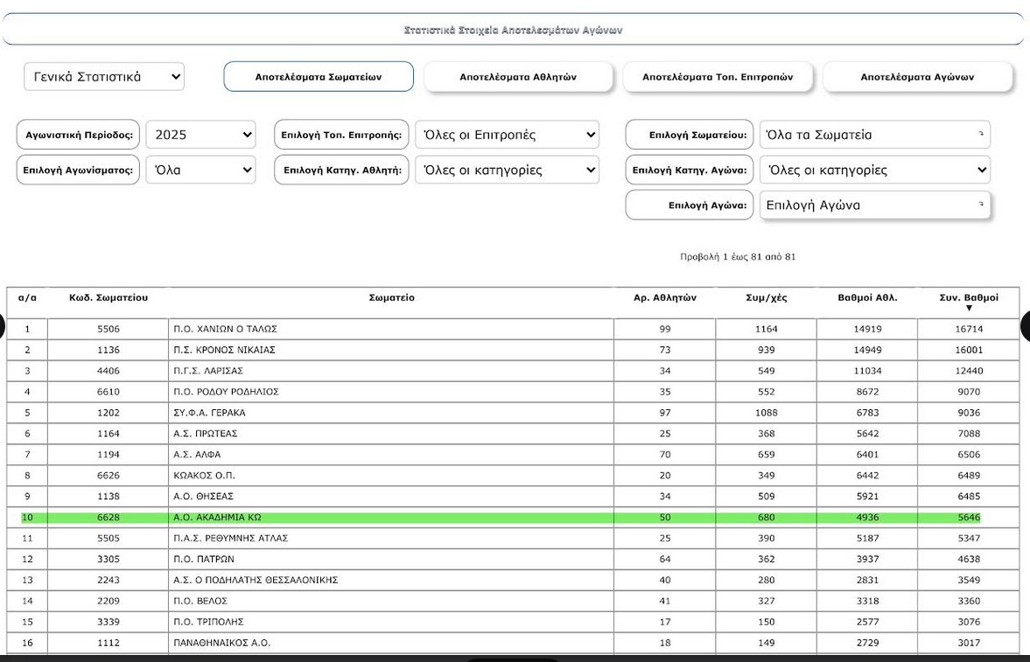Click the Π.Ο. ΧΑΝΙΩΝ Ο ΤΑΛΩΣ club name
Image resolution: width=1030 pixels, height=662 pixels.
tap(225, 329)
